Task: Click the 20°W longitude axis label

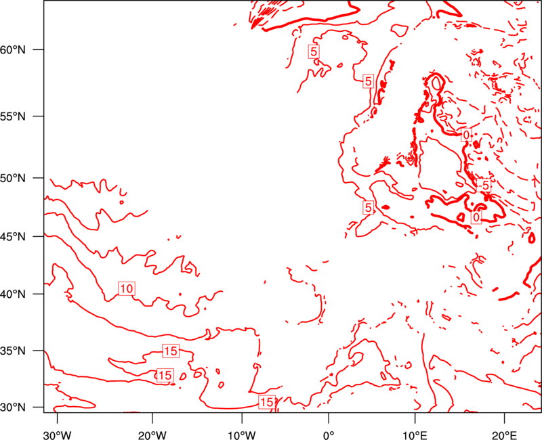Action: point(152,435)
